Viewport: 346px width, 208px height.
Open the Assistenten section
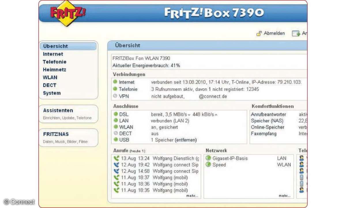[x=58, y=110]
